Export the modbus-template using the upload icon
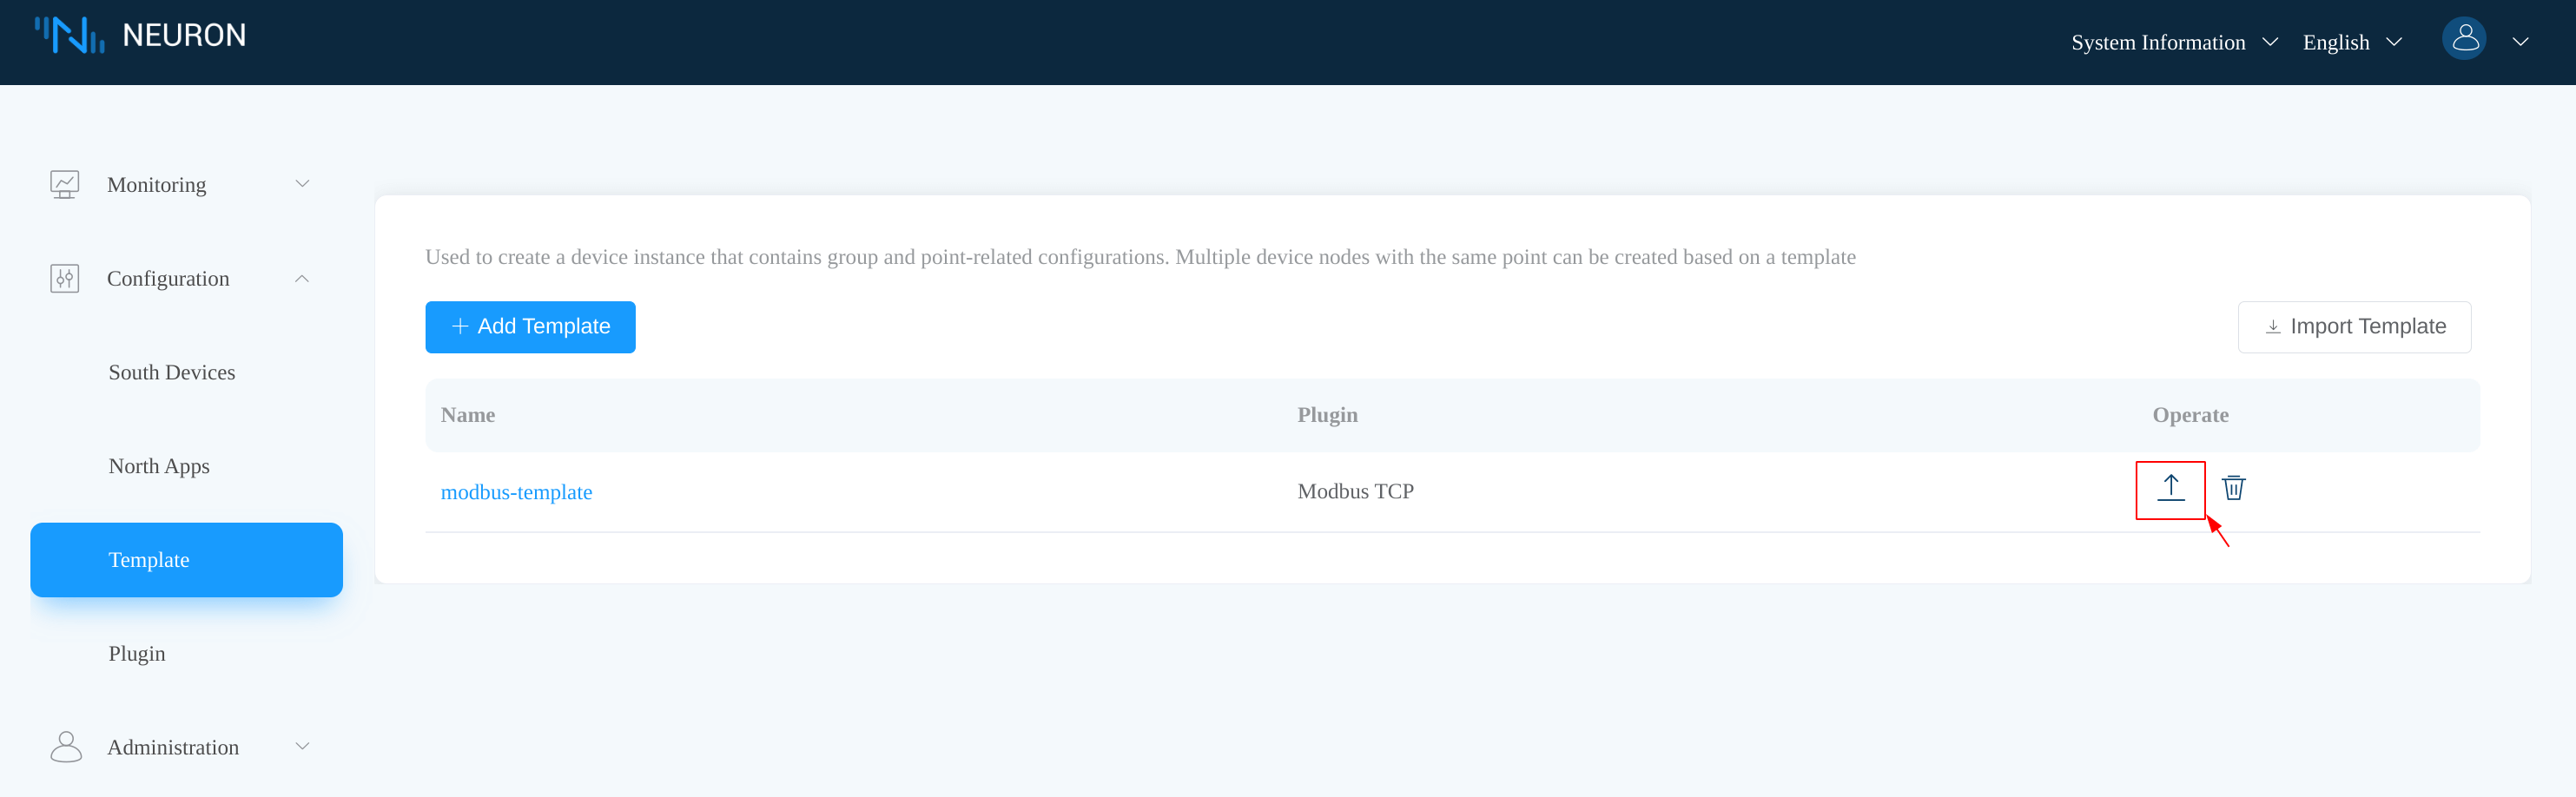This screenshot has width=2576, height=797. pyautogui.click(x=2170, y=489)
